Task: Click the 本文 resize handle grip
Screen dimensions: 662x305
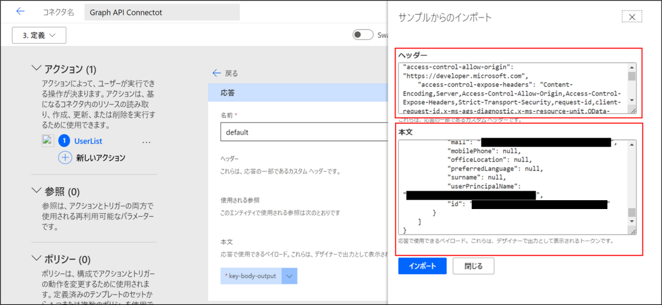Action: pyautogui.click(x=632, y=232)
